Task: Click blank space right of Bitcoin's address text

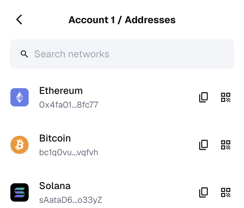Action: (146, 152)
